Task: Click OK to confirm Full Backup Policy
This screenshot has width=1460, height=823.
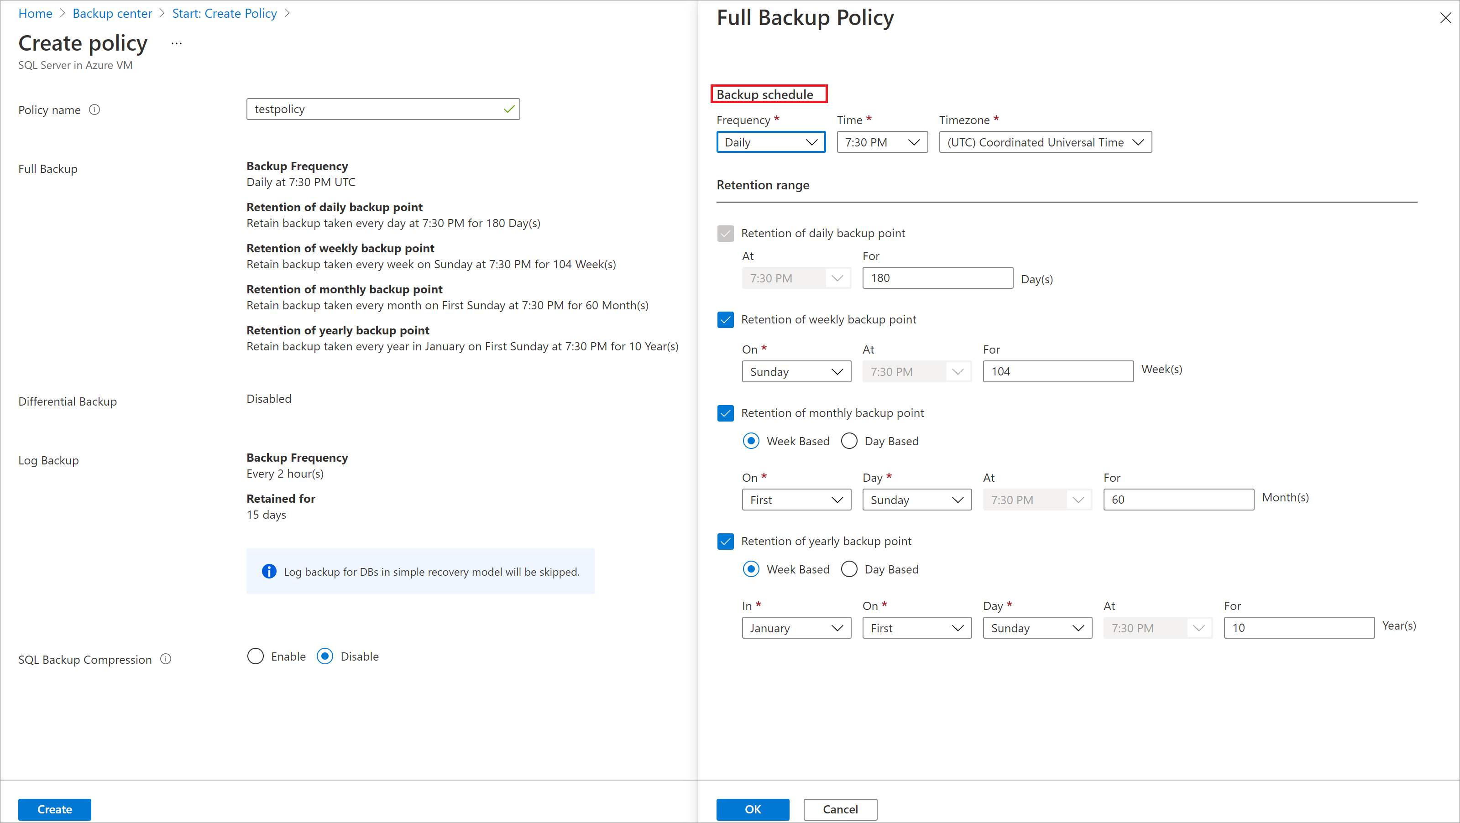Action: [754, 808]
